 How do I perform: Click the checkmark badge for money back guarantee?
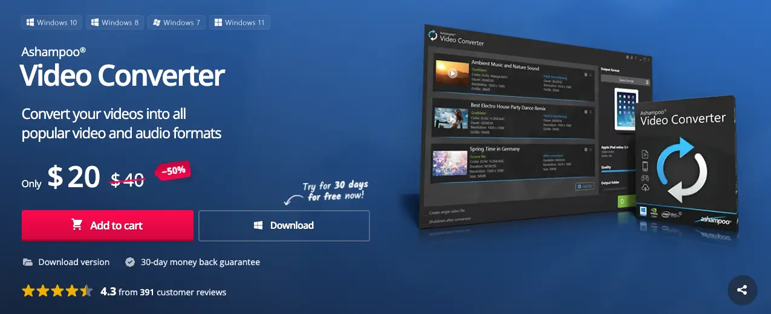click(130, 262)
